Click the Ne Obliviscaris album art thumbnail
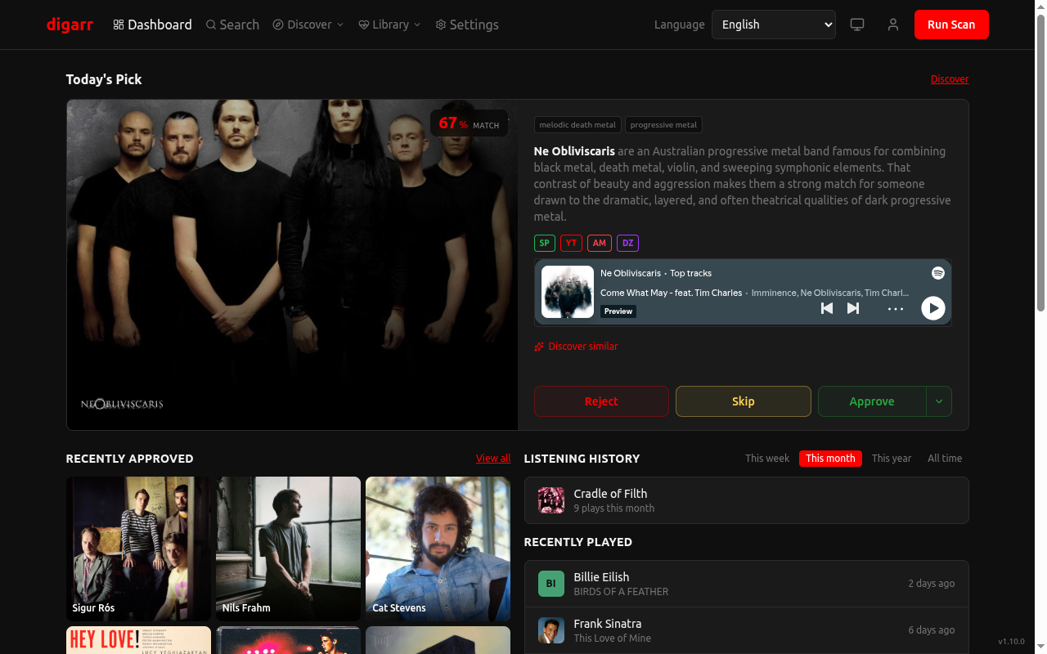Viewport: 1047px width, 654px height. [x=568, y=292]
